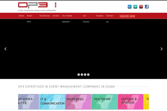This screenshot has height=111, width=167.
Task: Open Events menu item
Action: (x=56, y=16)
